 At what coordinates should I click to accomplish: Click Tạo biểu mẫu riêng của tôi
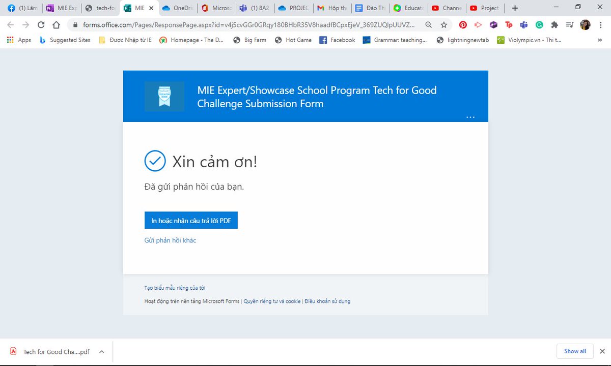[x=175, y=288]
